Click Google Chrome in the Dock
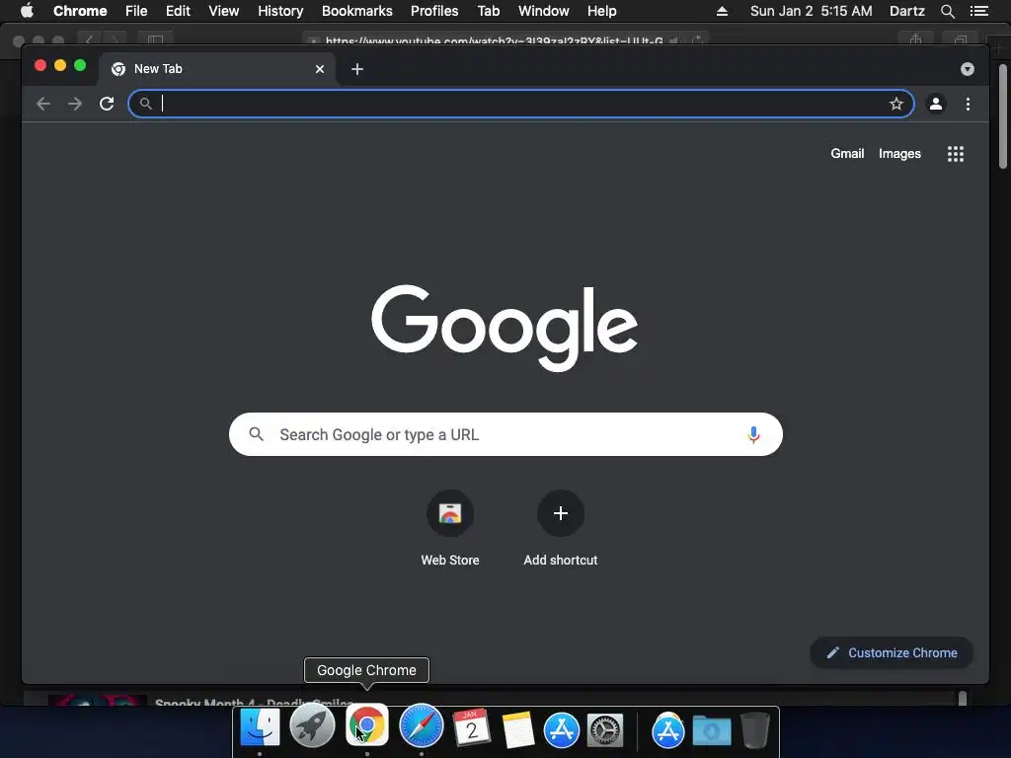 (367, 725)
